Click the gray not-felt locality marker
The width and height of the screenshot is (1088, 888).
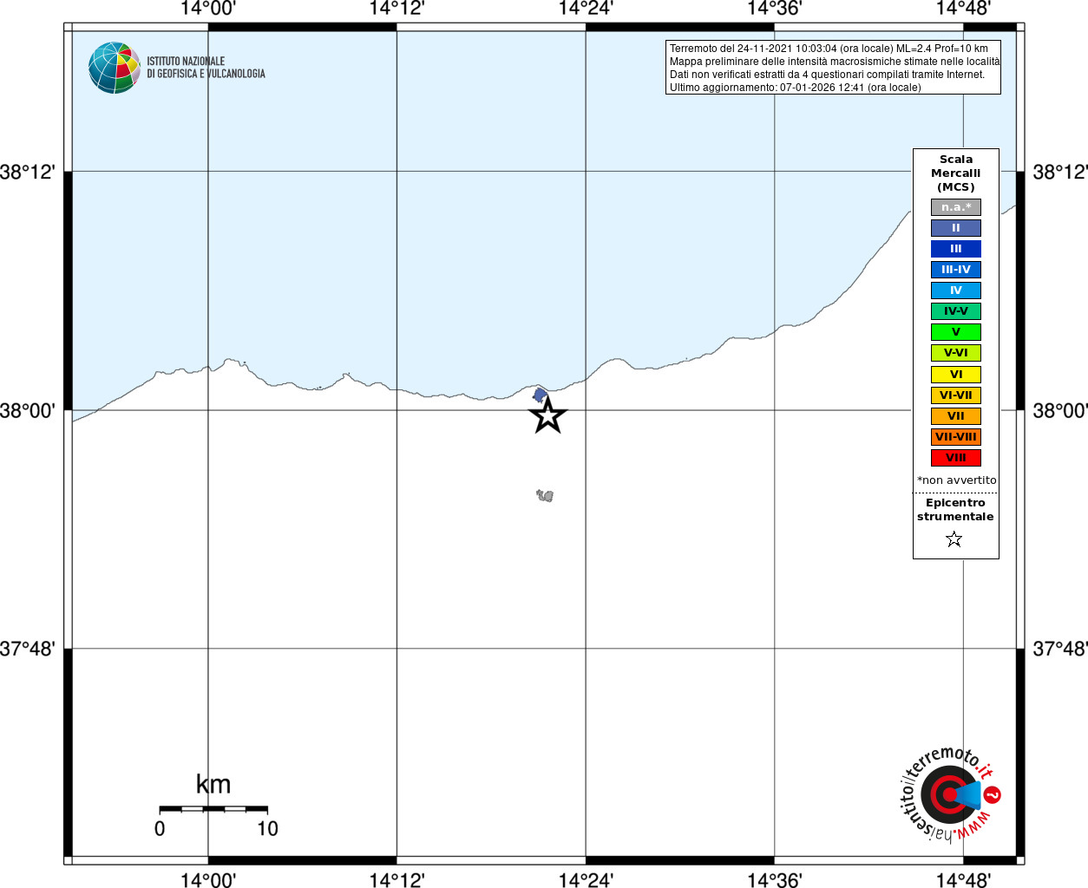545,495
